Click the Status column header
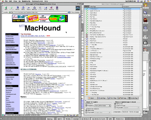The height and width of the screenshot is (120, 151). tap(87, 7)
